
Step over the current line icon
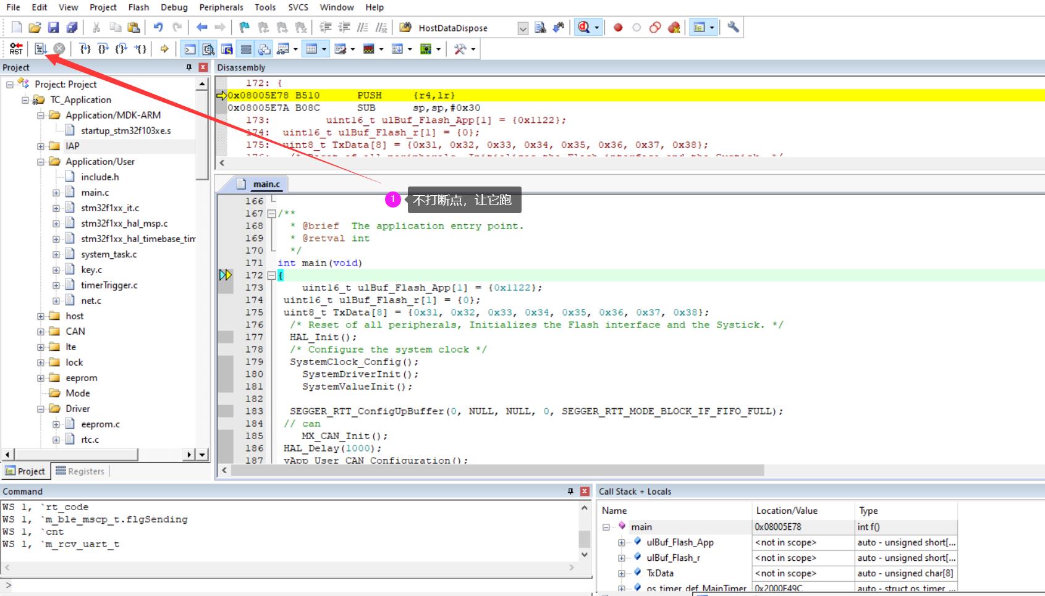[103, 49]
